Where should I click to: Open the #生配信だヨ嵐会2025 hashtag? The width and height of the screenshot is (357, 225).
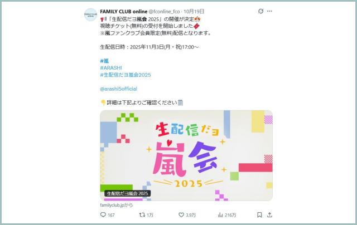126,75
